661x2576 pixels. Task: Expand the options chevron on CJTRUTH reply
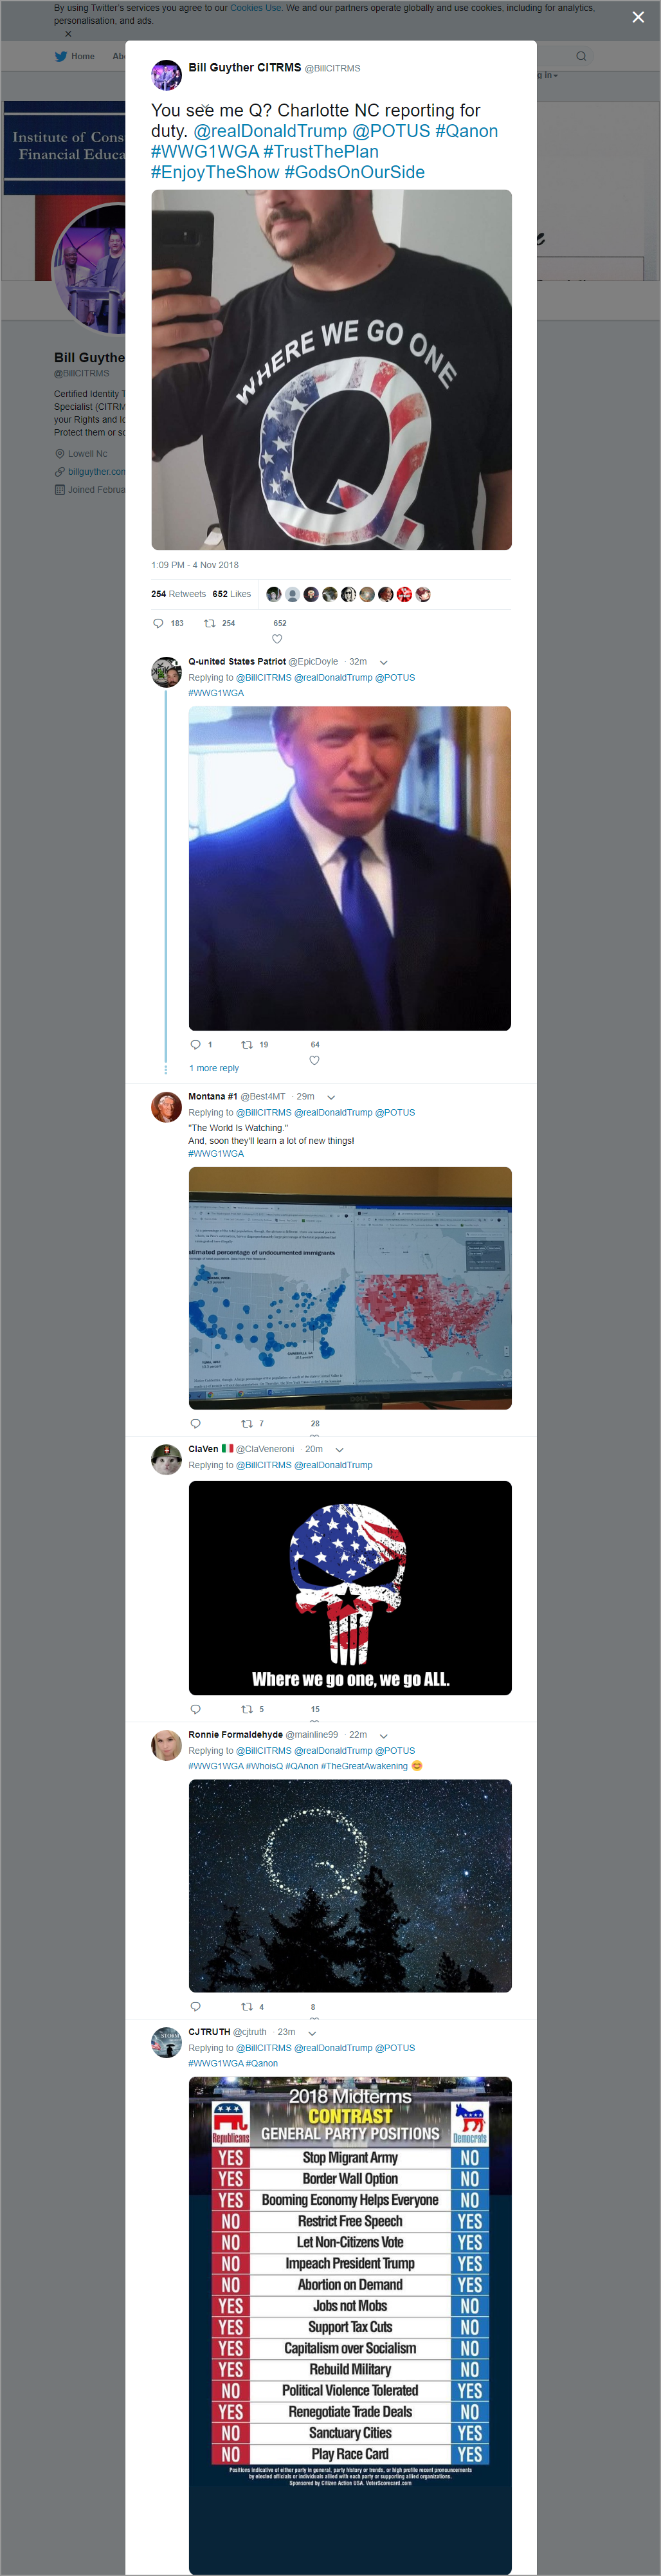[312, 2032]
